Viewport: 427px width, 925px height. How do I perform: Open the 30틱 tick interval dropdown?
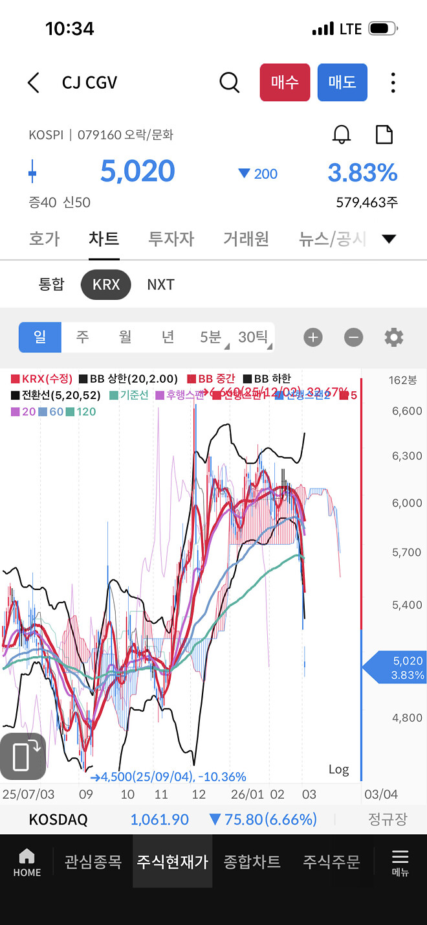tap(253, 337)
